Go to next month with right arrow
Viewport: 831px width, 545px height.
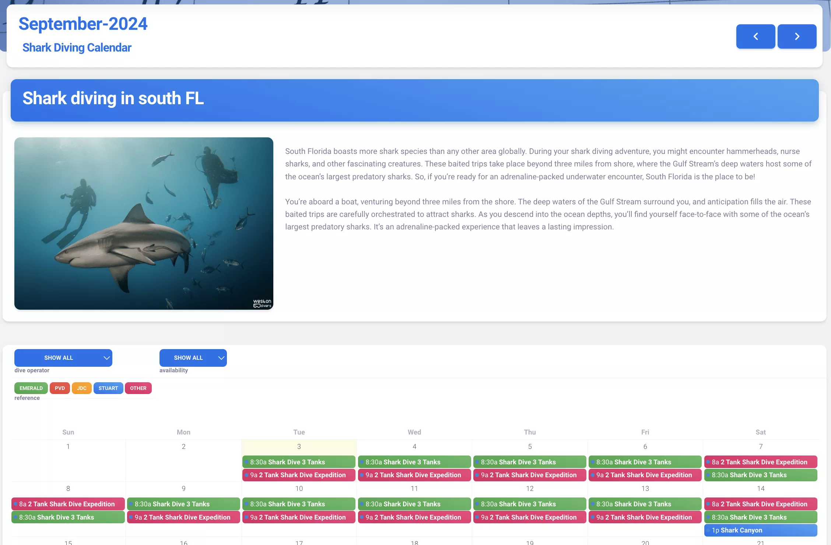click(797, 36)
